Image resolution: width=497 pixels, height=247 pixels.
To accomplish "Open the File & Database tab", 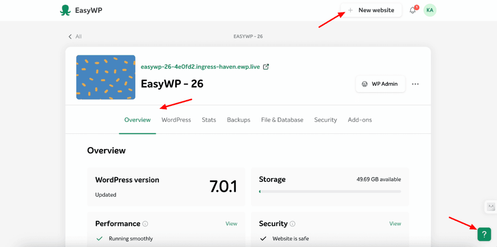I will coord(282,120).
